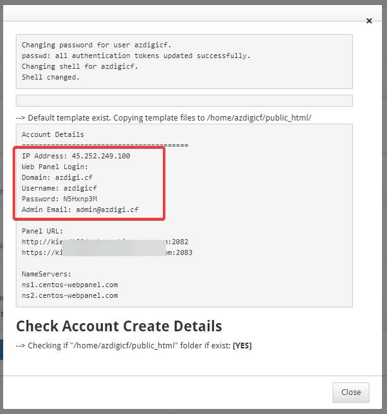Click the [YES] folder check result
387x414 pixels.
pos(242,346)
